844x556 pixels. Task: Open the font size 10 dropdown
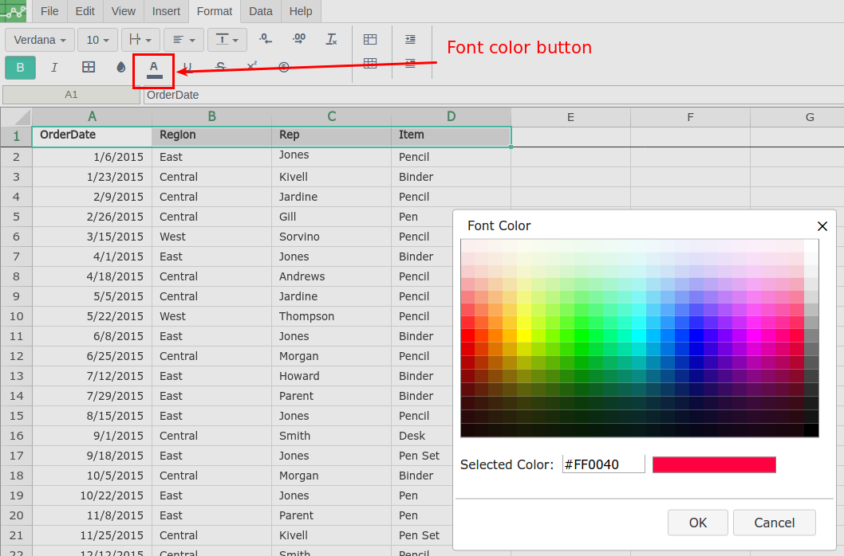pyautogui.click(x=97, y=40)
